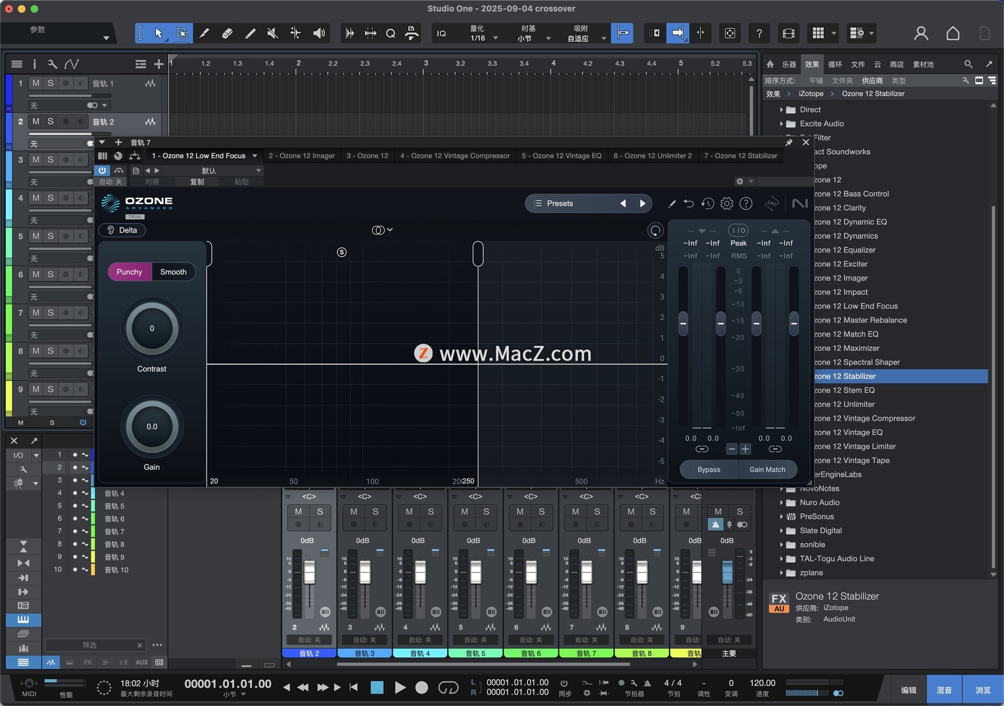1004x706 pixels.
Task: Toggle Ozone plugin power button
Action: click(x=102, y=170)
